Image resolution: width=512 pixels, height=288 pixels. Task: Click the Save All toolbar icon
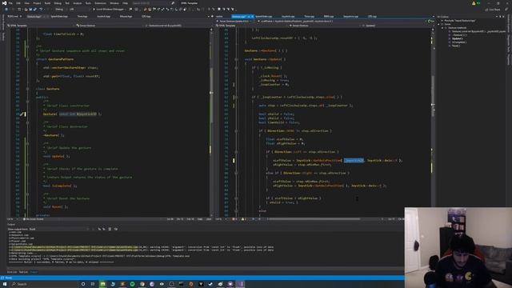pos(34,9)
